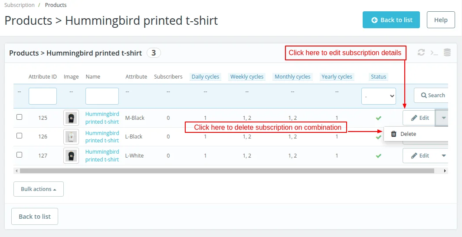The width and height of the screenshot is (462, 237).
Task: Click the scrollbar left arrow
Action: pyautogui.click(x=16, y=171)
